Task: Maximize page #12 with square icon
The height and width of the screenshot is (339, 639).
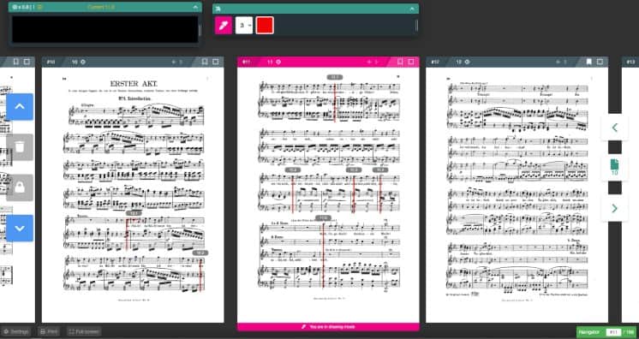Action: (x=600, y=62)
